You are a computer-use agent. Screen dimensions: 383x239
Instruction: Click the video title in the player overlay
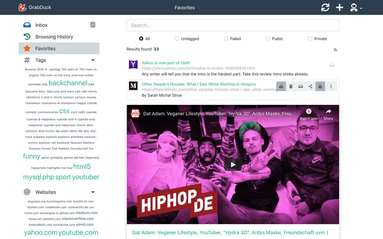pos(219,114)
